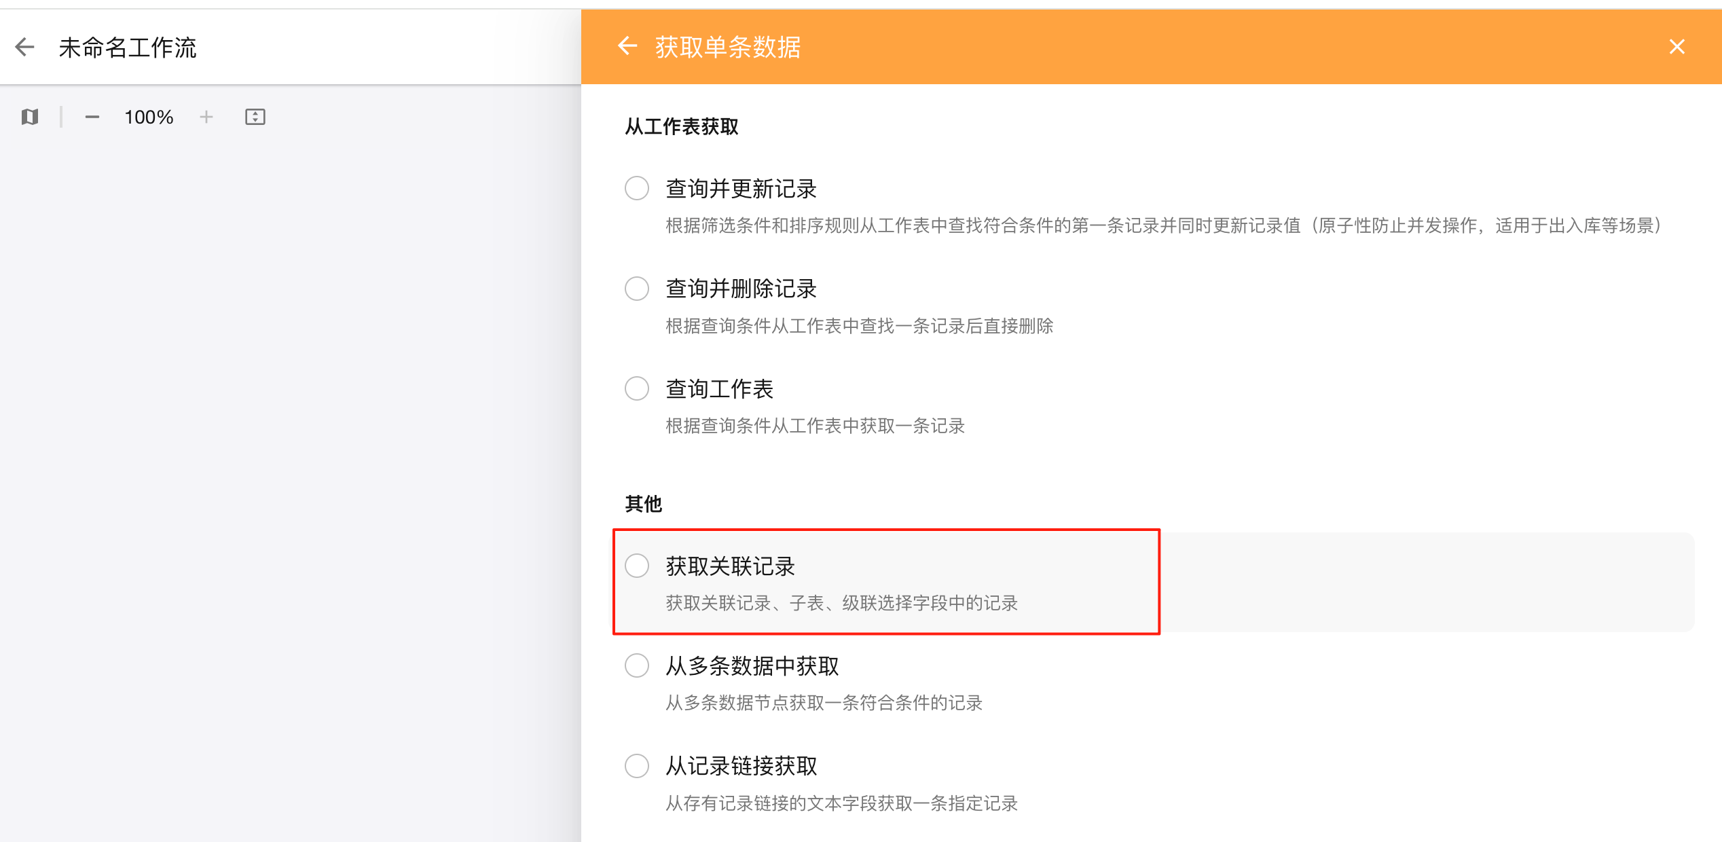Choose the 从多条数据中获取 radio button
This screenshot has height=842, width=1722.
coord(637,665)
